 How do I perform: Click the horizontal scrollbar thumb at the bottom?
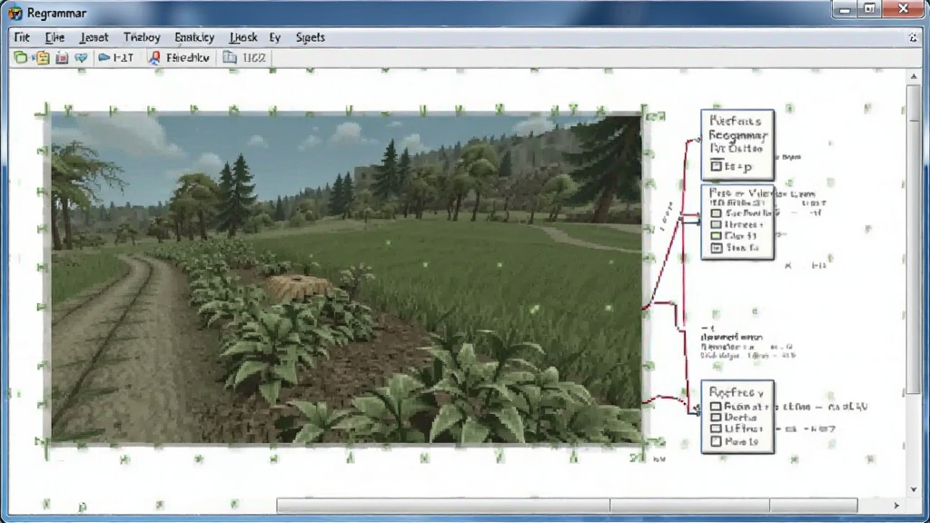[x=567, y=505]
